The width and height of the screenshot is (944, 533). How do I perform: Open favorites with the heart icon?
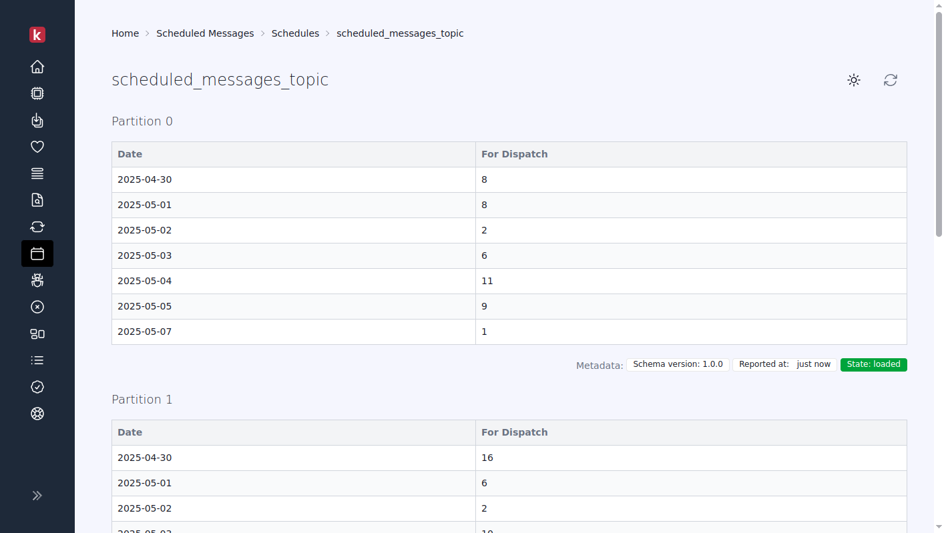pyautogui.click(x=37, y=147)
